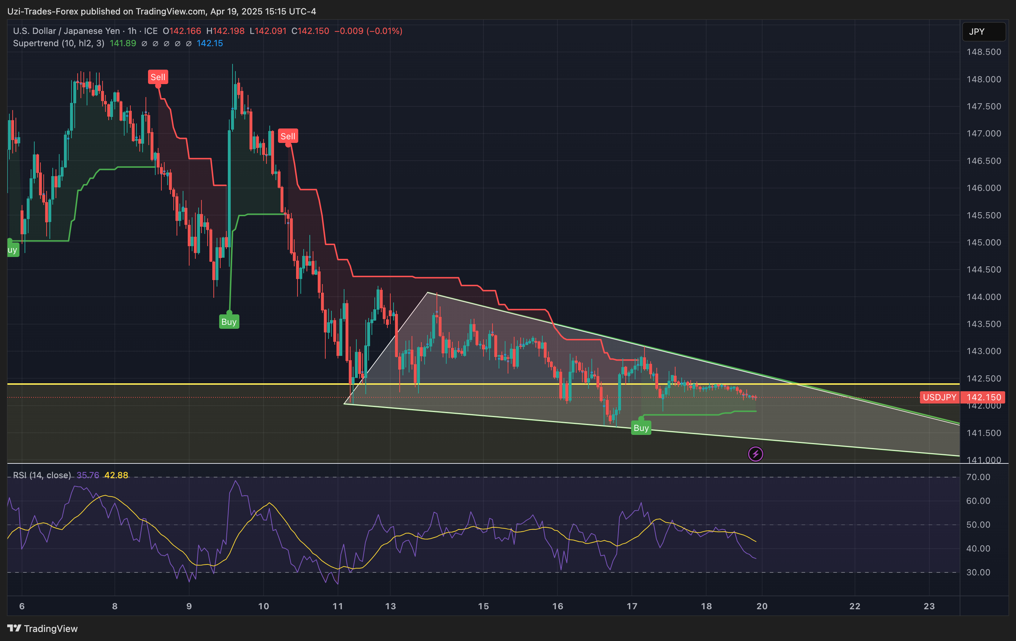Click the blue Supertrend value 142.15

[210, 43]
